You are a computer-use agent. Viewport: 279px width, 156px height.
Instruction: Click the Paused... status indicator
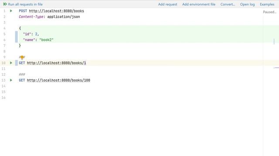269,12
